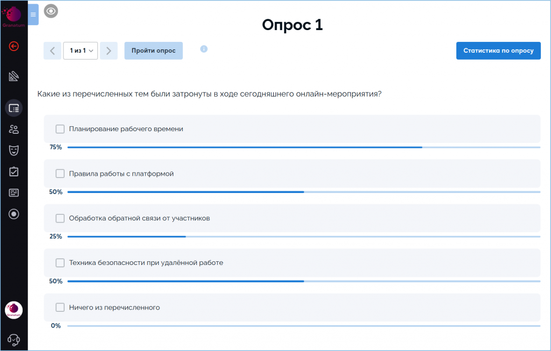Open the headset support icon
This screenshot has width=551, height=351.
tap(14, 339)
